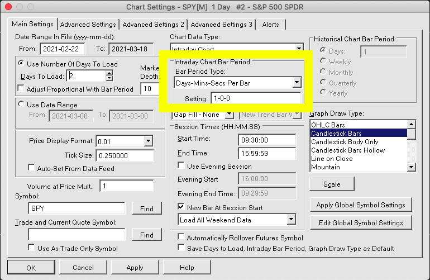Open the Chart Data Type dropdown

pyautogui.click(x=299, y=48)
